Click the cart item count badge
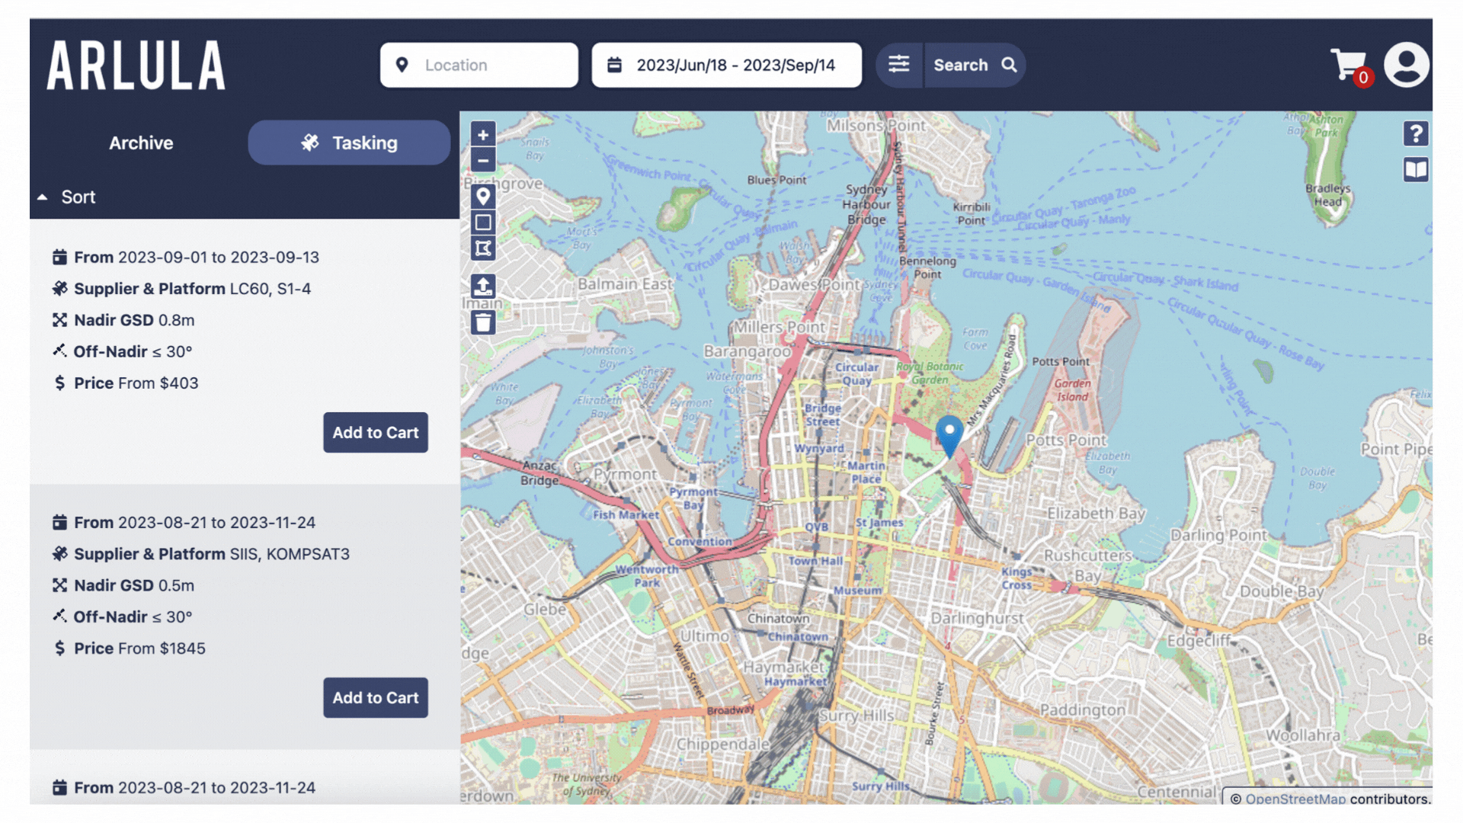The height and width of the screenshot is (823, 1463). click(x=1364, y=78)
